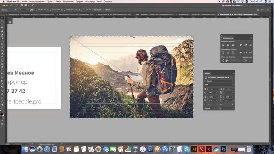Screen dimensions: 274x154
Task: Open the Roboto font family dropdown
Action: pos(233,81)
